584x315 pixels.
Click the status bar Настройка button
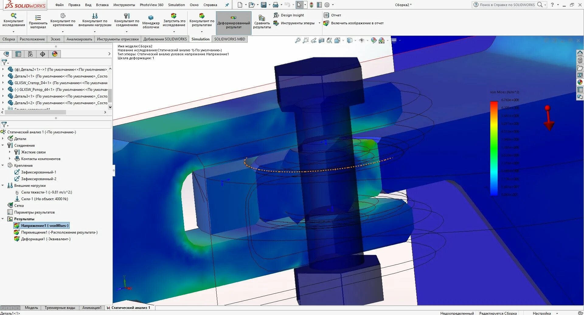[542, 313]
